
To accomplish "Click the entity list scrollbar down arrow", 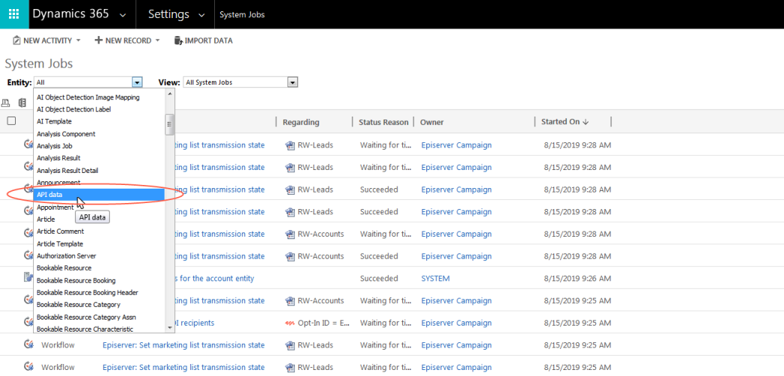I will coord(170,328).
